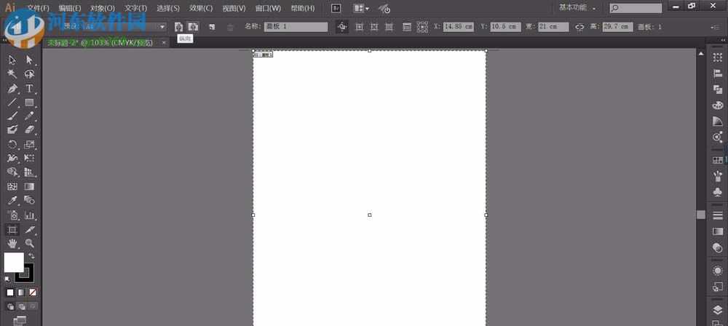Select the Pen tool
The height and width of the screenshot is (326, 728).
[12, 88]
